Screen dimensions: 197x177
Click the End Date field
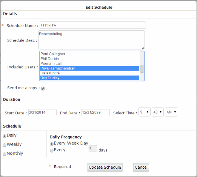pos(95,112)
